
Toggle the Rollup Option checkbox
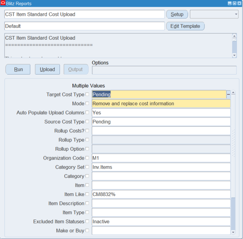click(x=87, y=149)
